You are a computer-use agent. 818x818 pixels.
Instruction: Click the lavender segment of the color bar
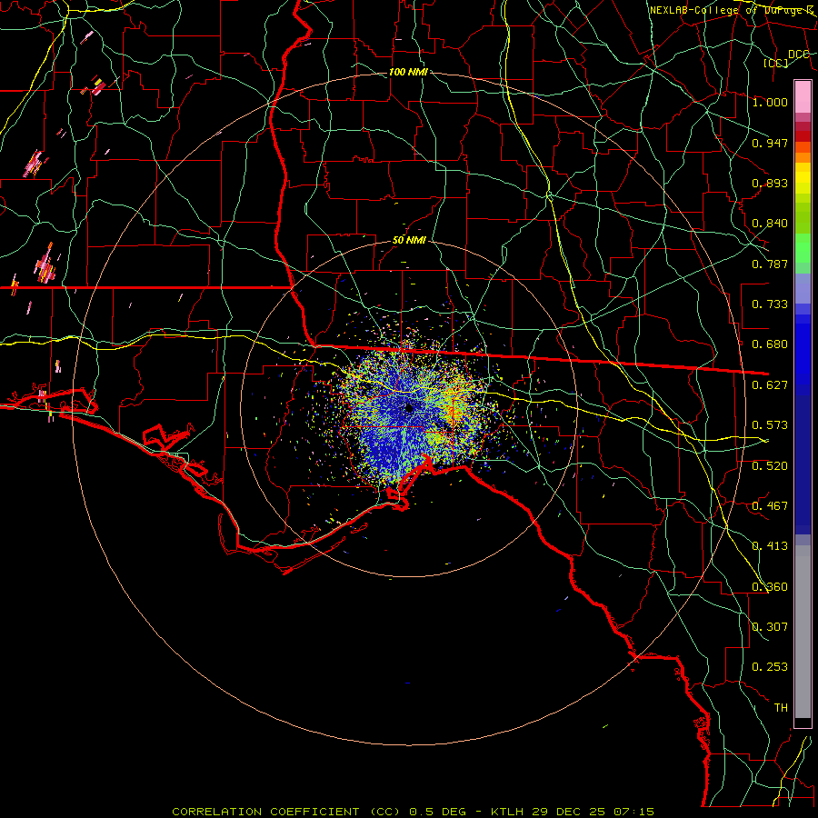[x=803, y=289]
